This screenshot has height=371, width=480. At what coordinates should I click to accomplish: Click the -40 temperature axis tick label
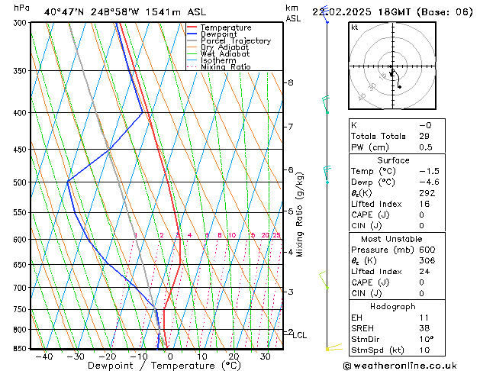(44, 356)
